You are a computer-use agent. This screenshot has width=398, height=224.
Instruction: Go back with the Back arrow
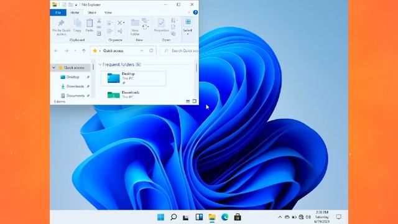pos(56,51)
